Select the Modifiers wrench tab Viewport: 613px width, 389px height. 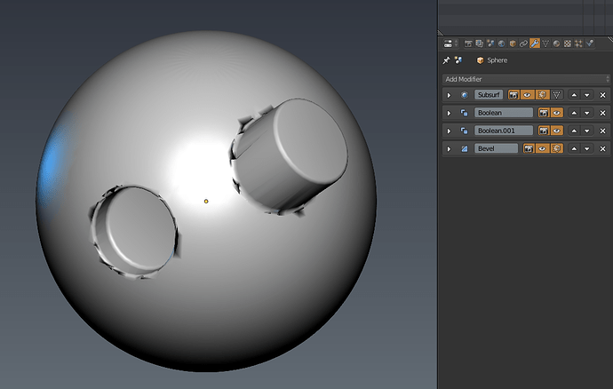[535, 44]
